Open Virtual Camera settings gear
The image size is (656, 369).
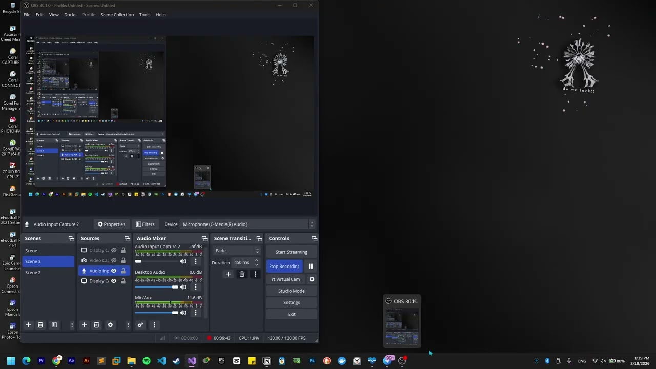click(x=312, y=279)
